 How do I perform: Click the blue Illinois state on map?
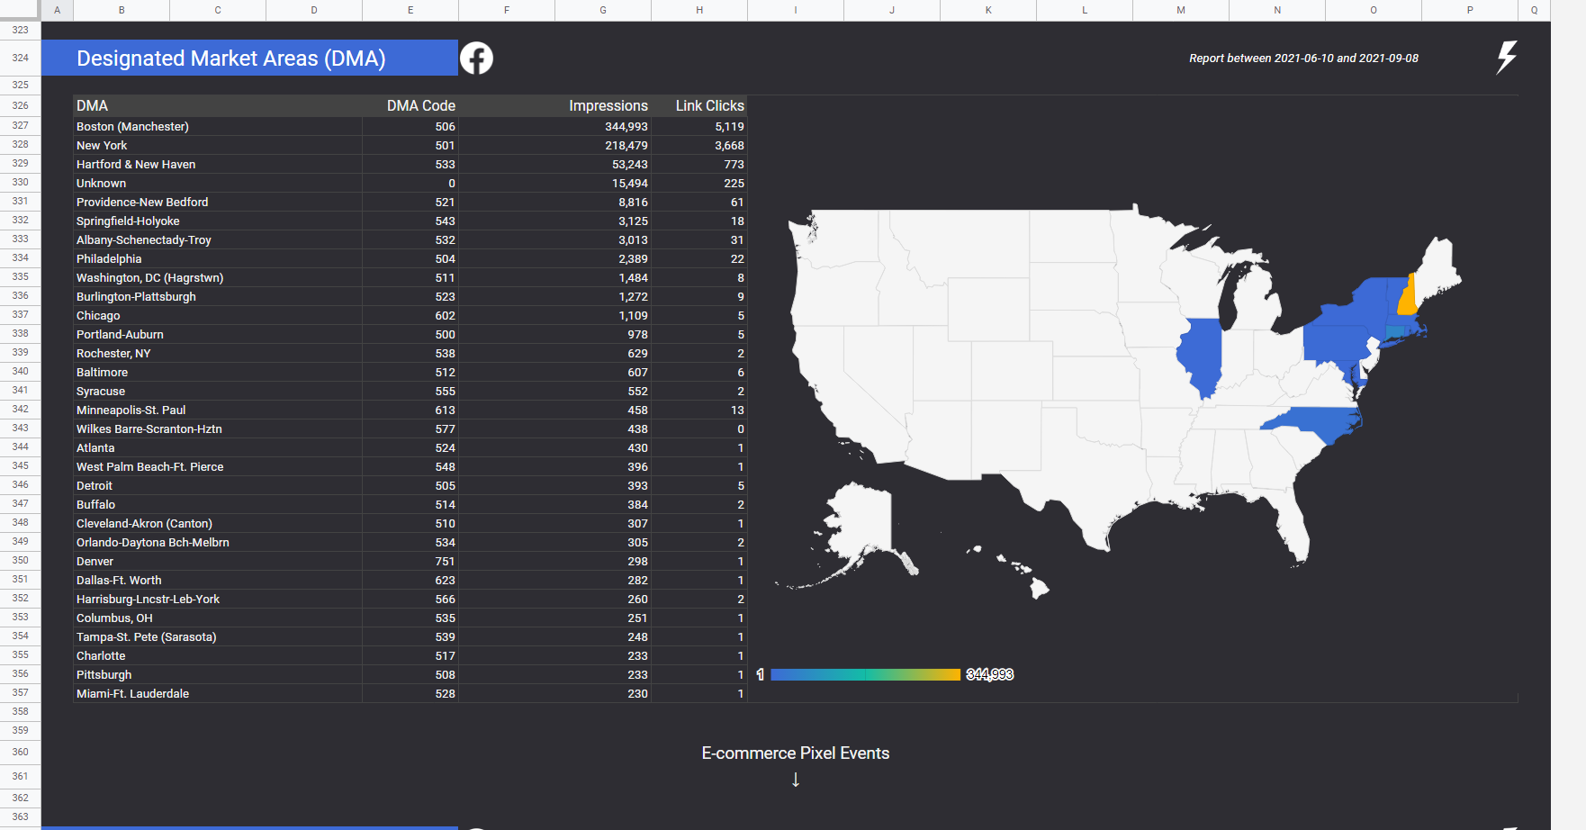pos(1199,356)
